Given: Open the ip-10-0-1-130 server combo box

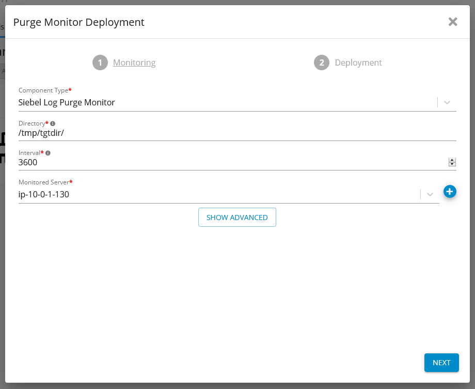Looking at the screenshot, I should pyautogui.click(x=217, y=195).
